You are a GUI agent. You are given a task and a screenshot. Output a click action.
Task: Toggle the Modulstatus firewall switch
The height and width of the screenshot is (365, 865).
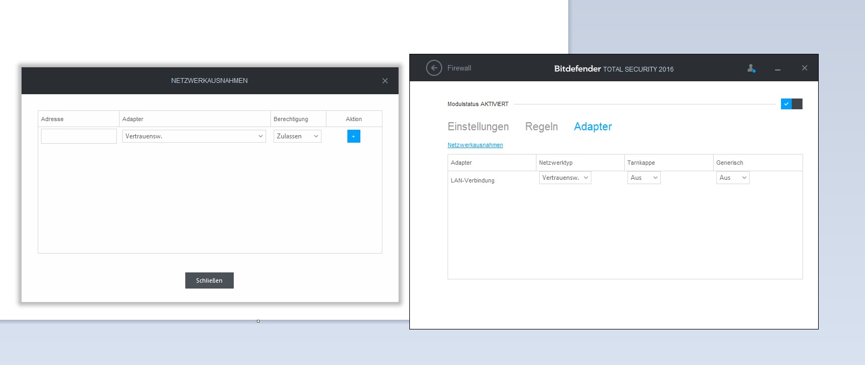(792, 104)
